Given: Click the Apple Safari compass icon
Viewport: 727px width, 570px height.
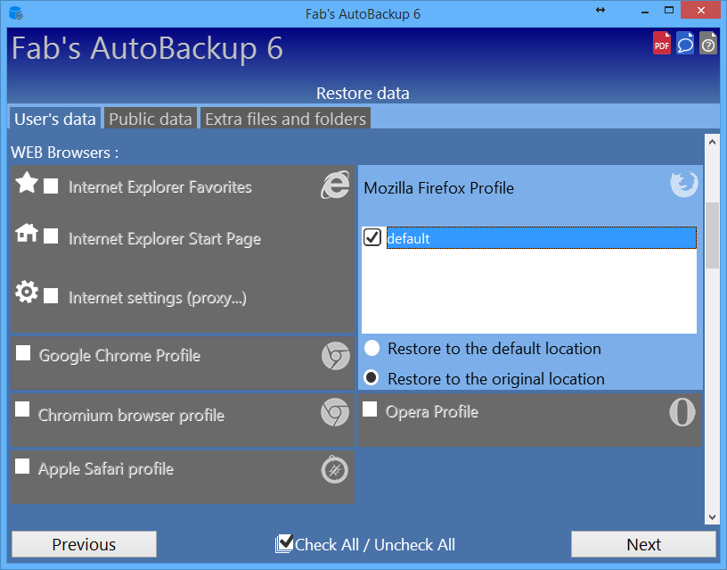Looking at the screenshot, I should (x=335, y=470).
